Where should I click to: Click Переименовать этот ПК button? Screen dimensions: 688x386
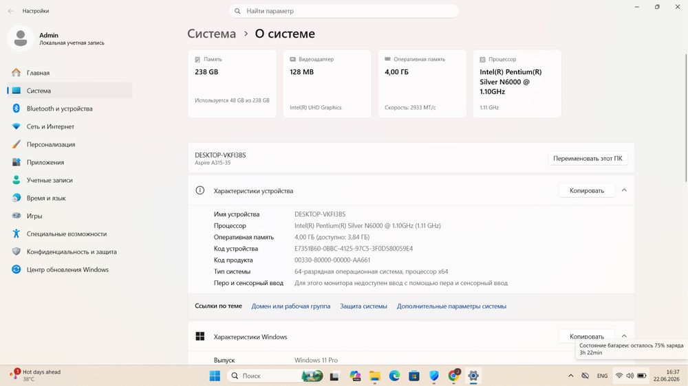pos(588,158)
